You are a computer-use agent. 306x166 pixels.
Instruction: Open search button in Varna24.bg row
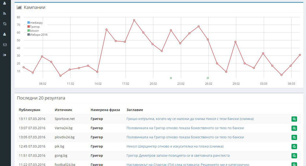(x=294, y=128)
